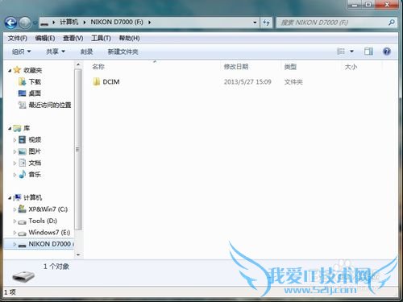
Task: Select 计算机 in the address bar path
Action: point(69,22)
